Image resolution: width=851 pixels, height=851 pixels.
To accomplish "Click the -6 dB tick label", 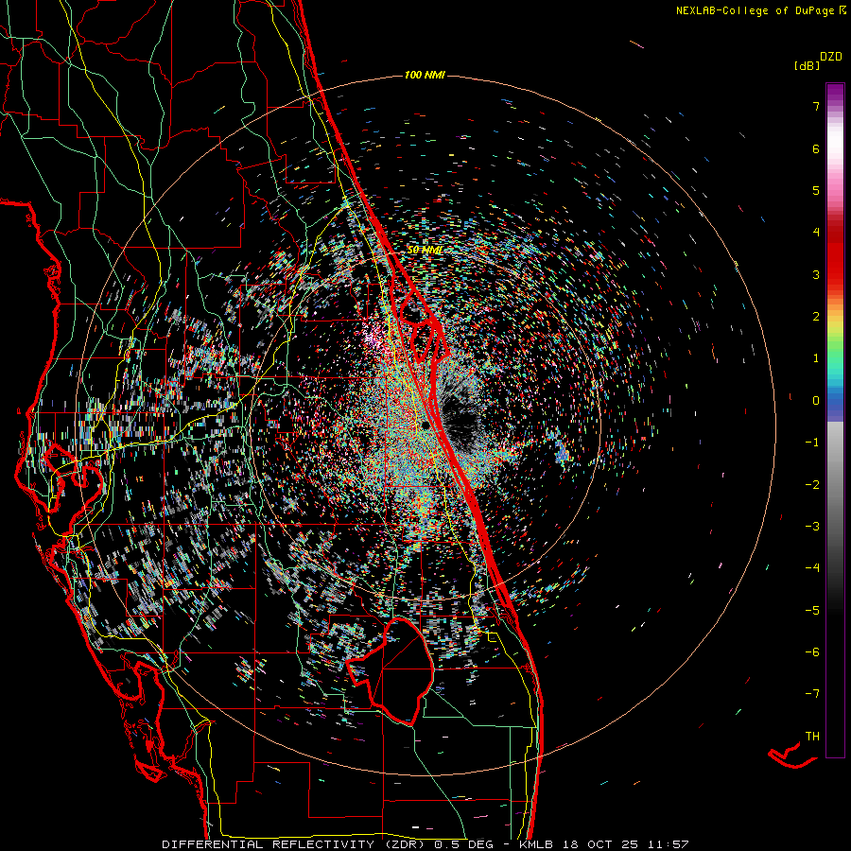I will (x=812, y=651).
